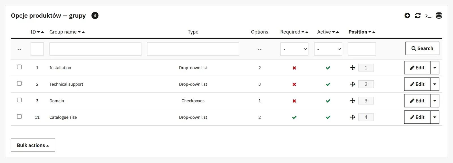453x163 pixels.
Task: Expand Edit dropdown arrow for Domain
Action: 435,101
